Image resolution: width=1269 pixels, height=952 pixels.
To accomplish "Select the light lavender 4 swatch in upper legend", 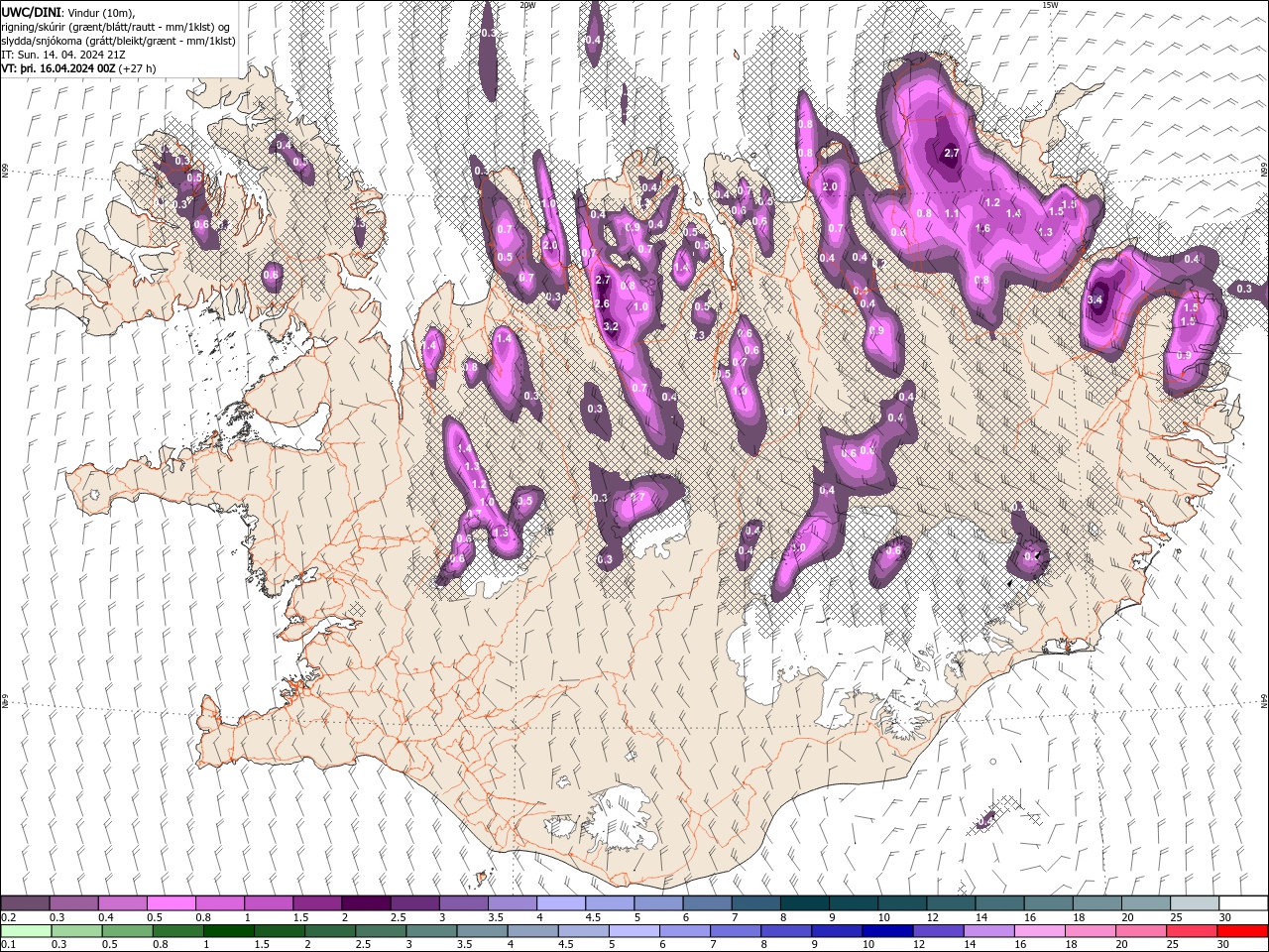I will tap(561, 902).
